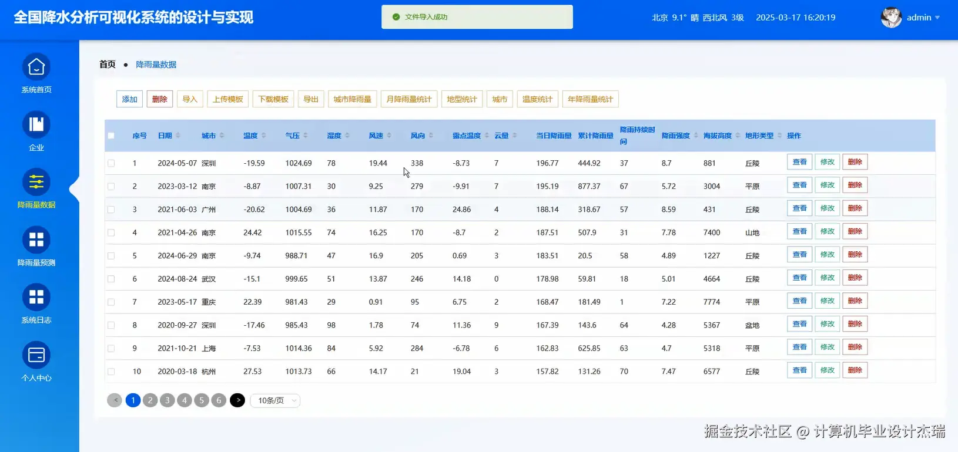Sort by 海拔高度 column arrows
The image size is (958, 452).
(x=738, y=136)
